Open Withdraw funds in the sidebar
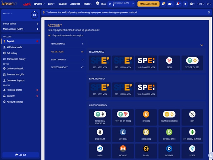 14,47
